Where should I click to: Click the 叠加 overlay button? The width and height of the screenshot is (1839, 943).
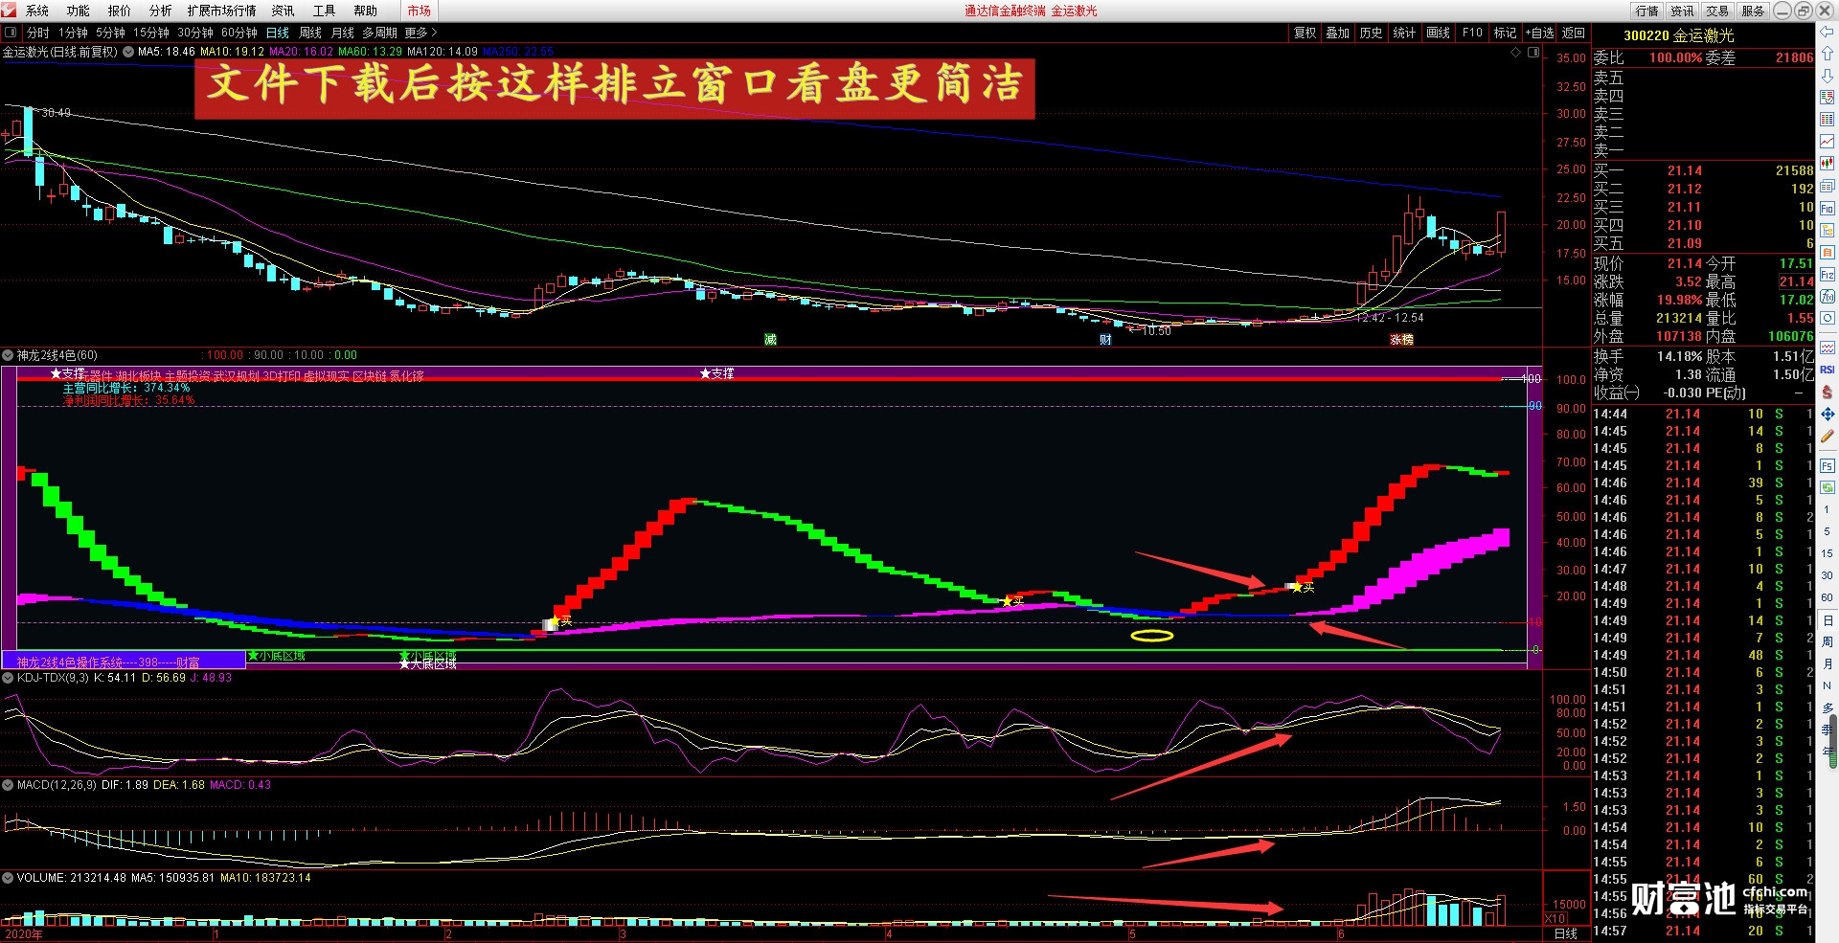click(x=1338, y=33)
